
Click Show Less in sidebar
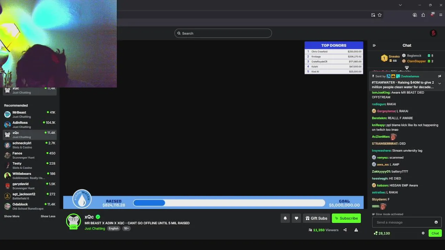point(48,216)
